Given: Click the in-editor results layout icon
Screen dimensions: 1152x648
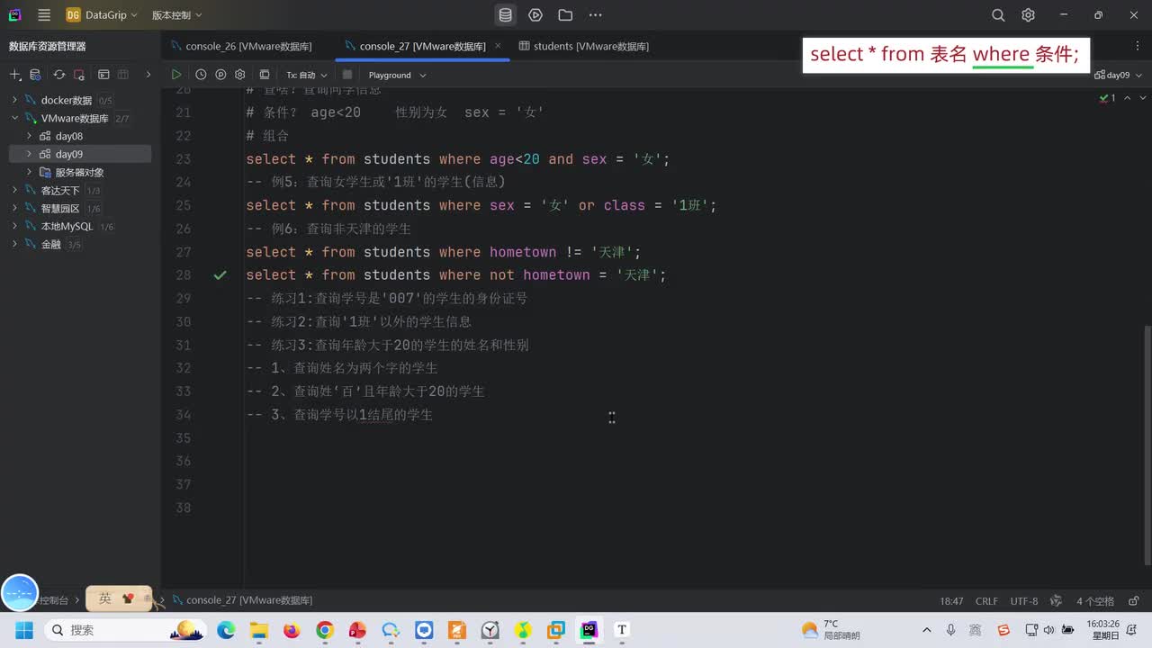Looking at the screenshot, I should click(265, 75).
